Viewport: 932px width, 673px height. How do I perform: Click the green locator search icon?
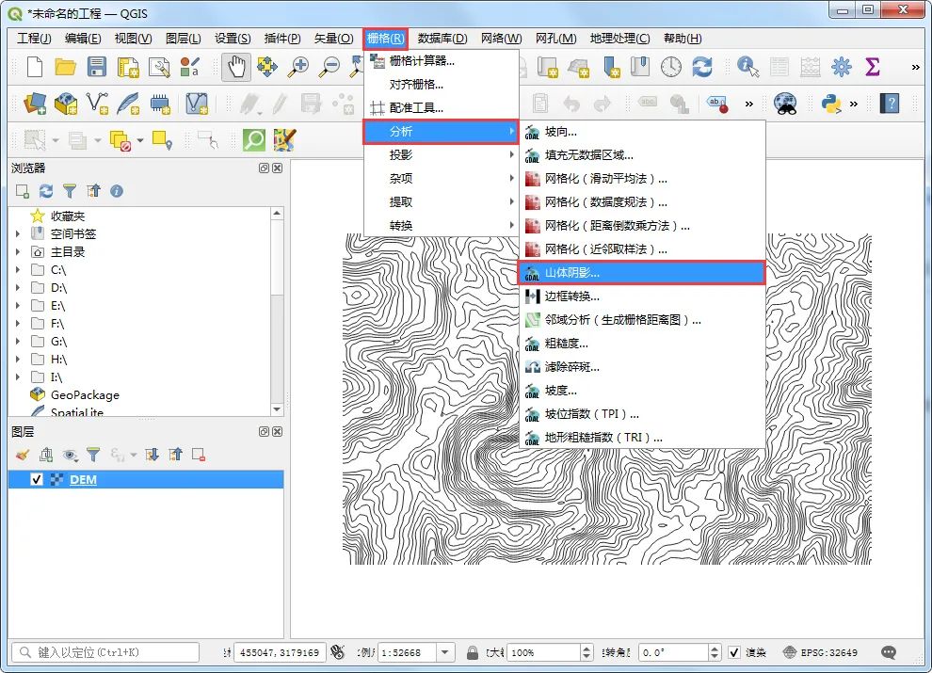[x=254, y=140]
